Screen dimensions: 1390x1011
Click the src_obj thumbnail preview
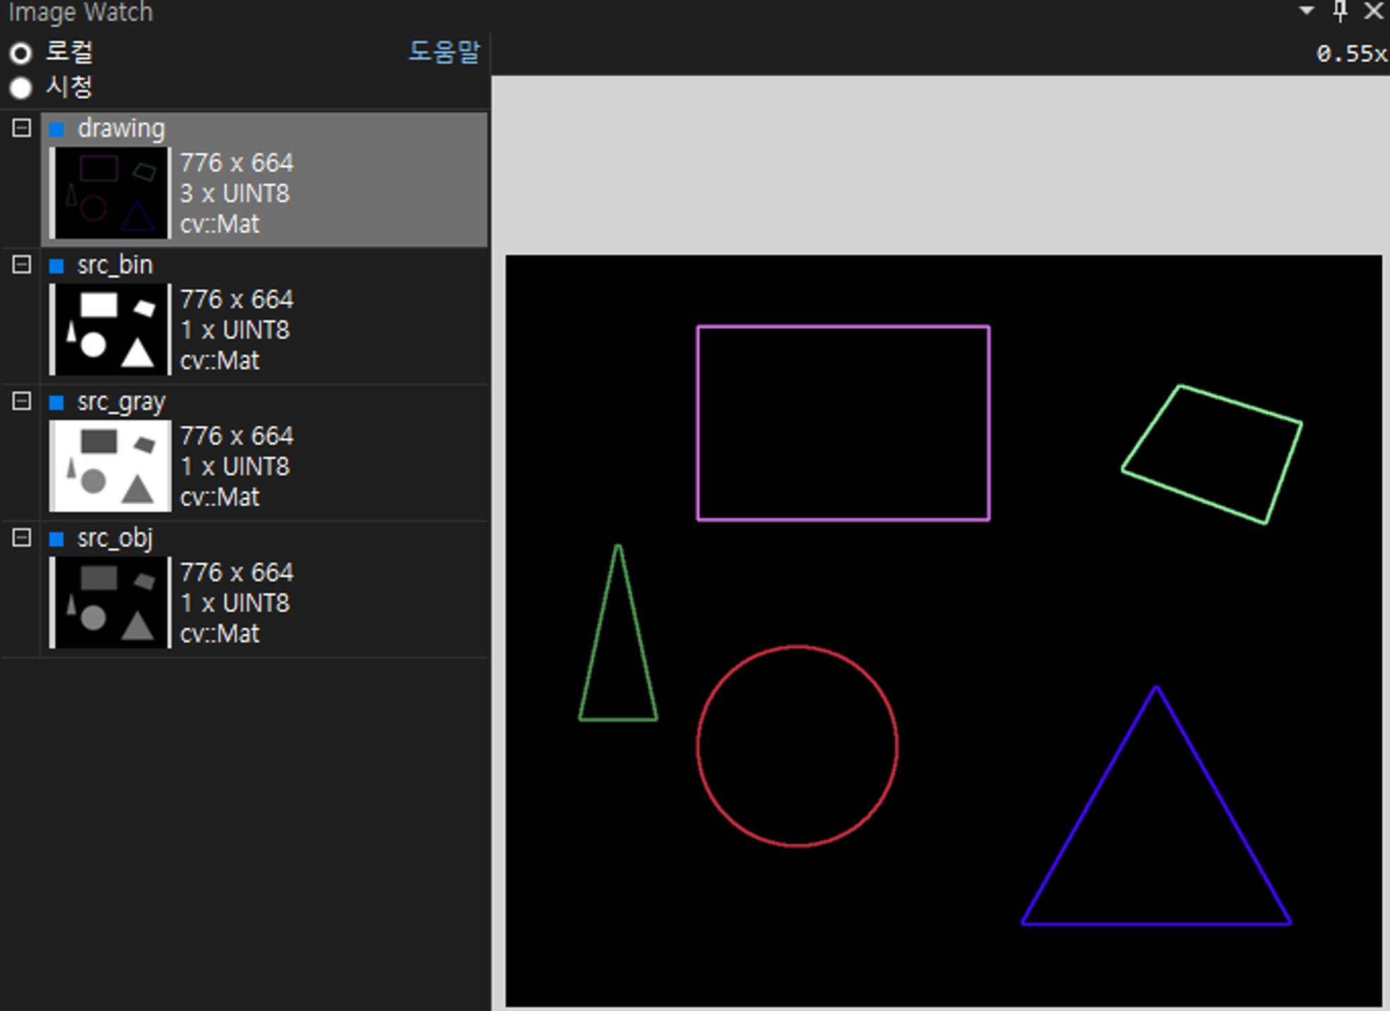click(111, 602)
